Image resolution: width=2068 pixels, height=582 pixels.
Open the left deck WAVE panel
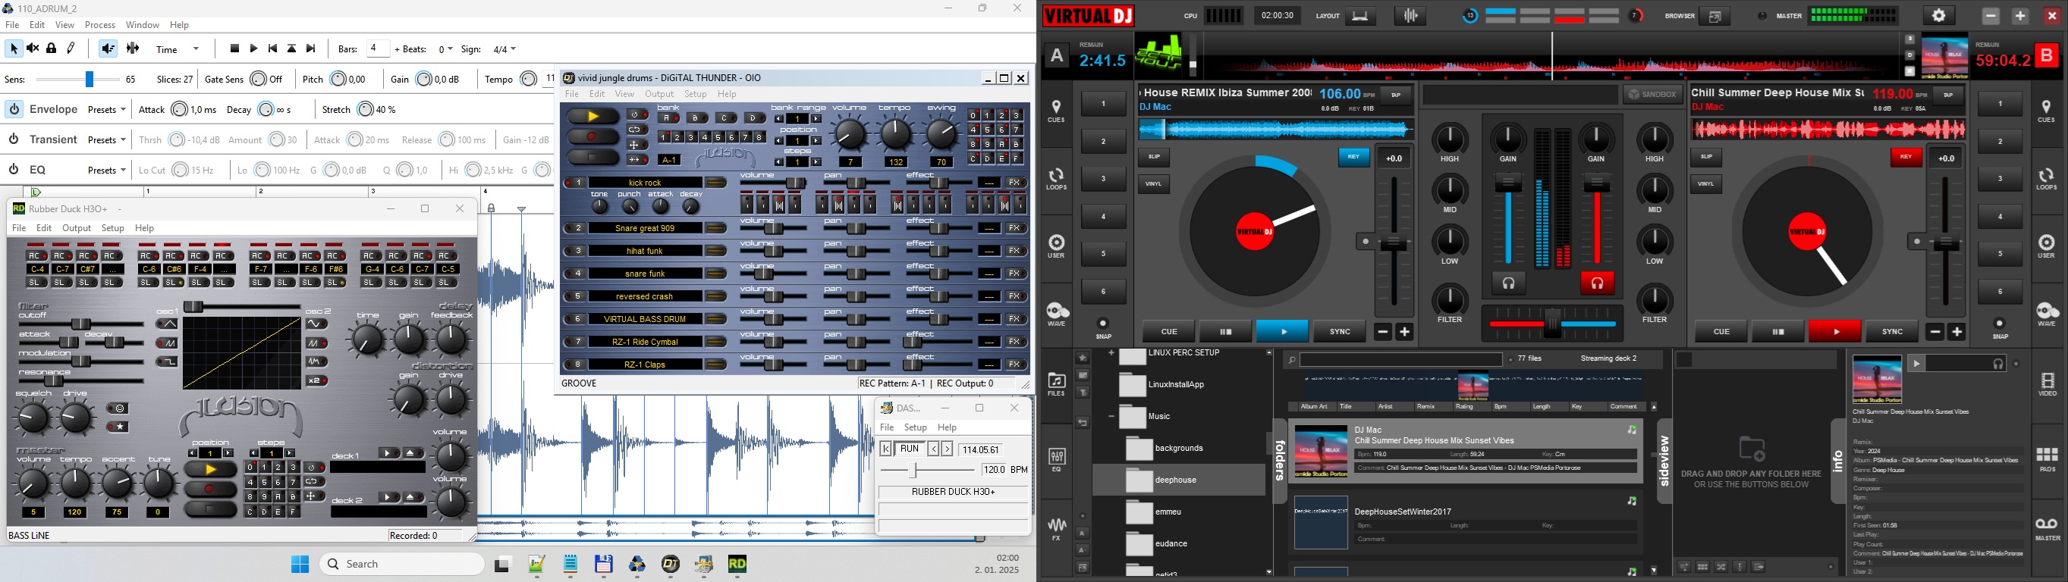coord(1057,314)
